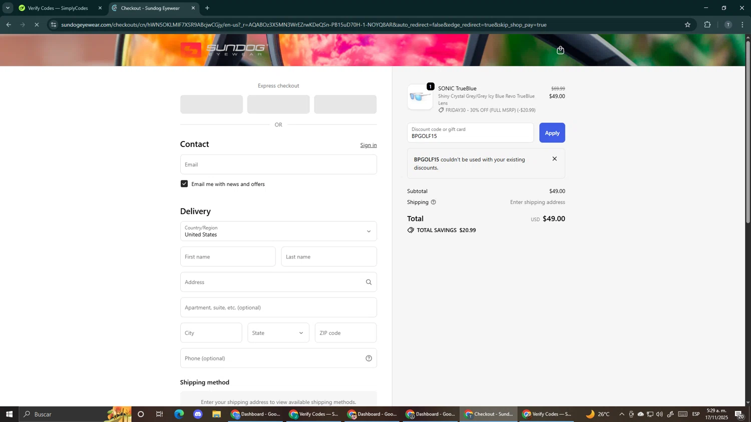View site information icon in address bar

pyautogui.click(x=54, y=24)
